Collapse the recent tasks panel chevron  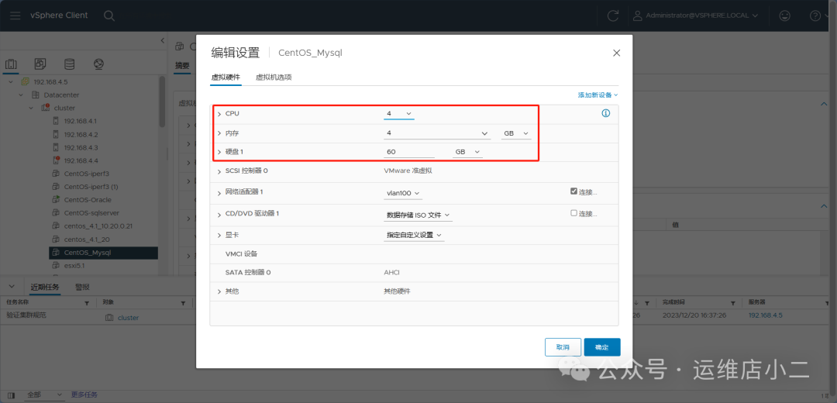tap(12, 287)
